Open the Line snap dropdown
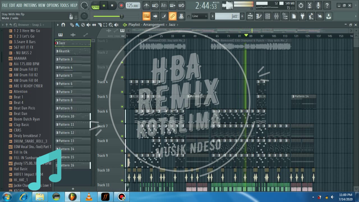The image size is (359, 202). [200, 16]
